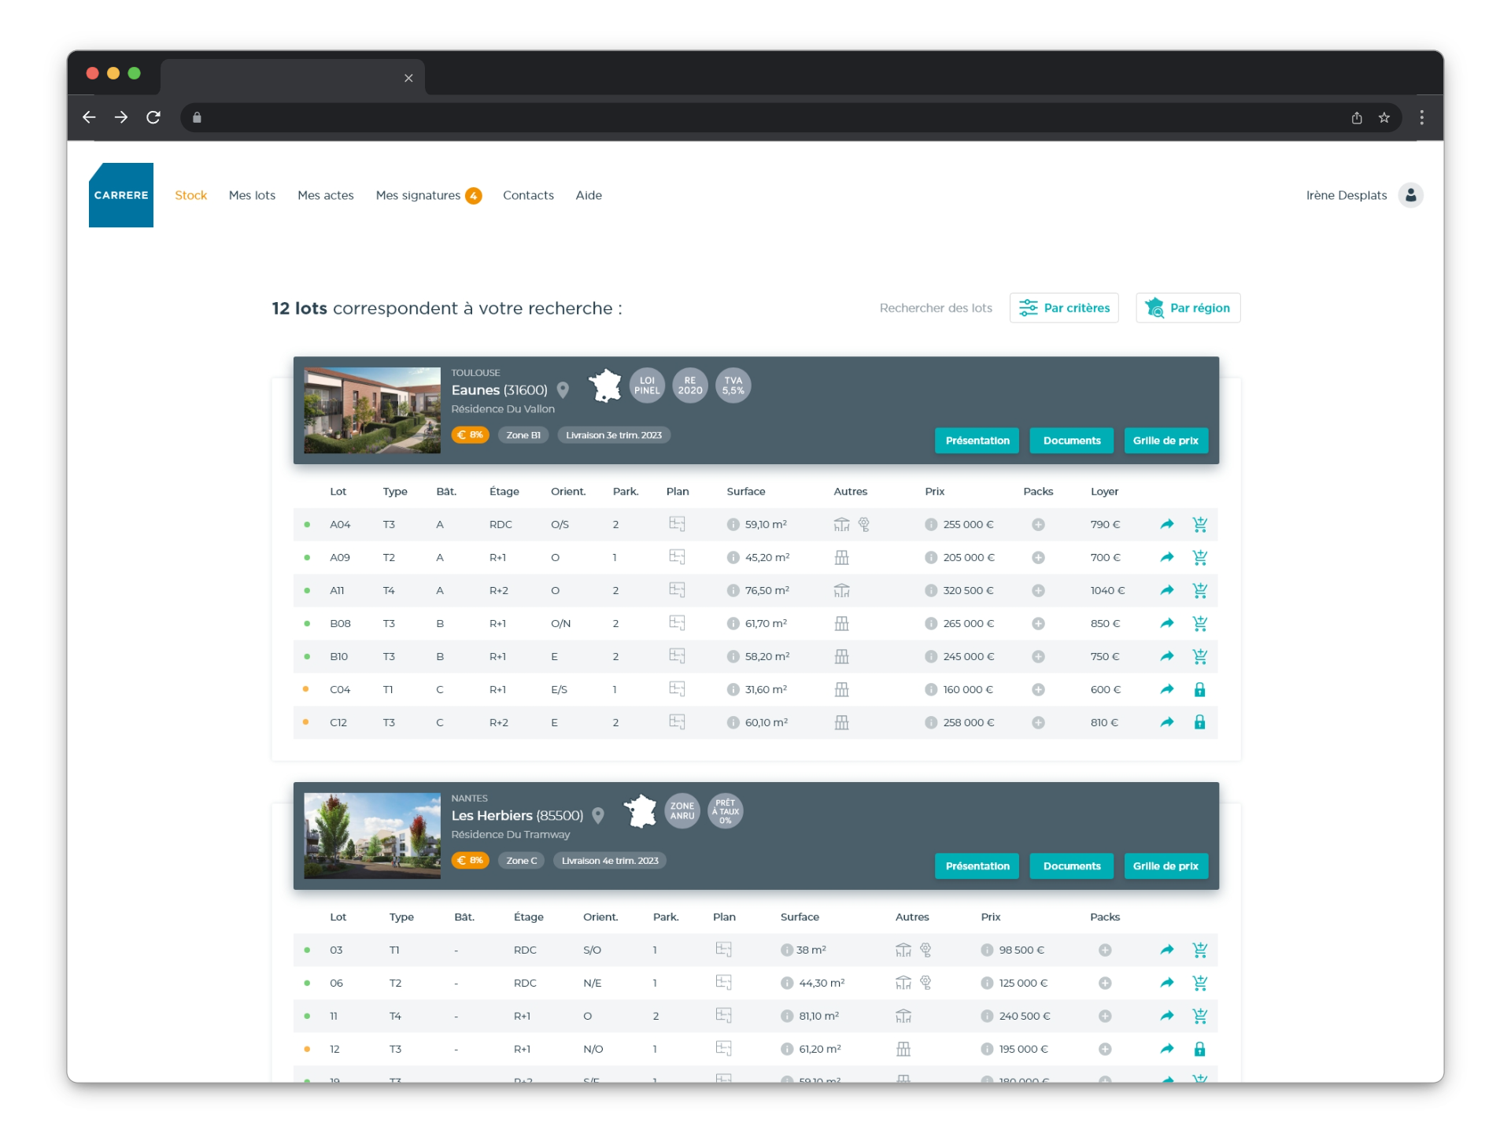
Task: Click the TVA 5,5% badge
Action: pyautogui.click(x=733, y=386)
